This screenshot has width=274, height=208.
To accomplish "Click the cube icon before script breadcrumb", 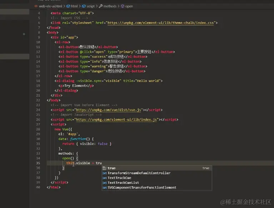I will point(84,6).
